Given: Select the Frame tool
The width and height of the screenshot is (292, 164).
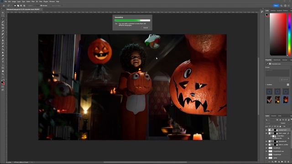Looking at the screenshot, I should (x=3, y=28).
